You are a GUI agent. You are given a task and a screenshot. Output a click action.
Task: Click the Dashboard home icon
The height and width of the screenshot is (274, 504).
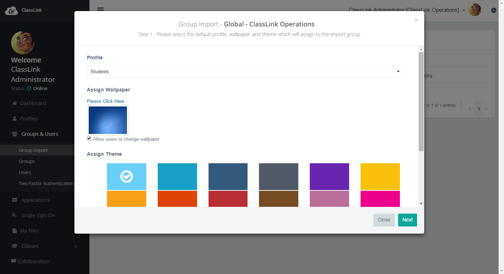(x=15, y=103)
